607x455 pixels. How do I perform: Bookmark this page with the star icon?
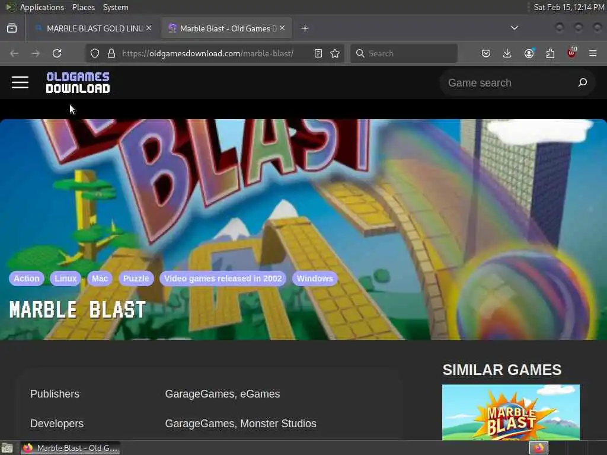336,53
